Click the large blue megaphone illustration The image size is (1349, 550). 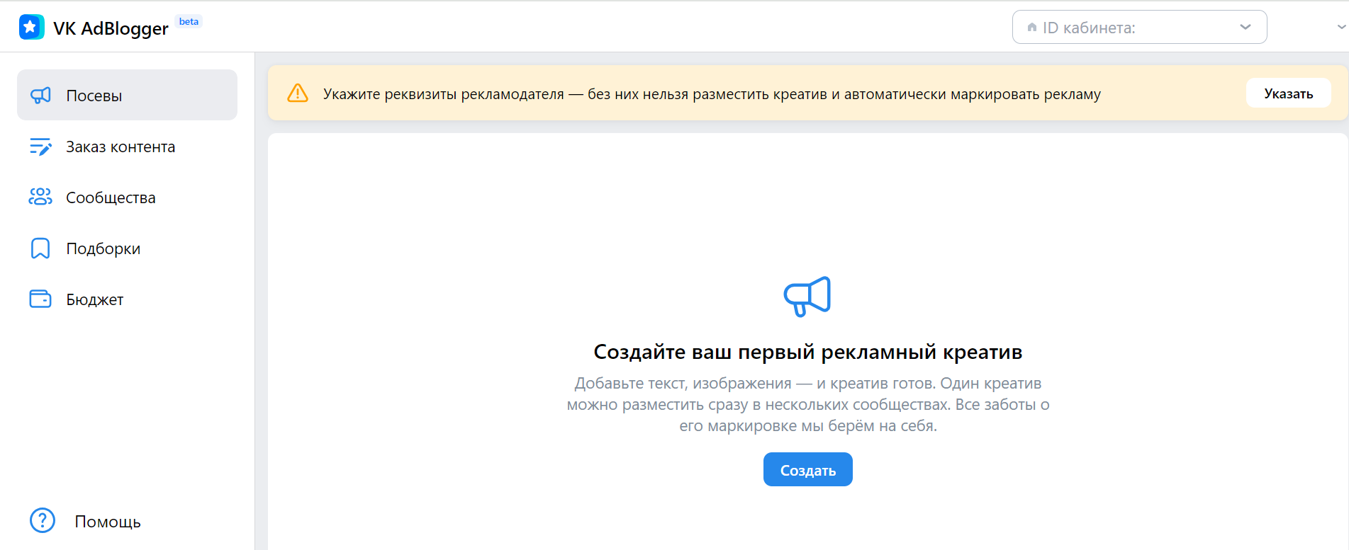tap(807, 296)
